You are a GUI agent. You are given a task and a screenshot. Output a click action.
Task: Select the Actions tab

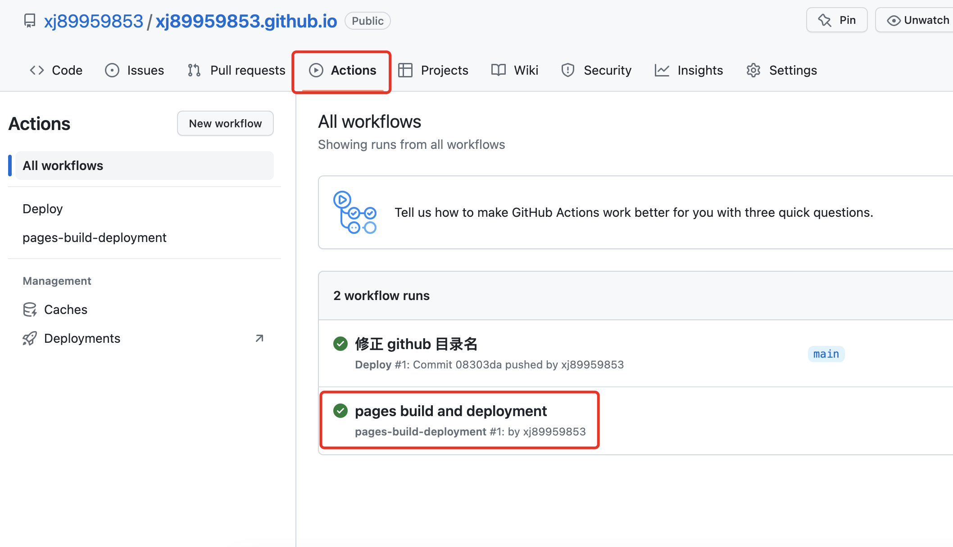click(342, 70)
